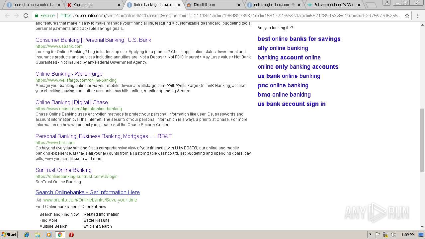Open Search Onlinebanks ad link
Screen dimensions: 425x239
(88, 192)
